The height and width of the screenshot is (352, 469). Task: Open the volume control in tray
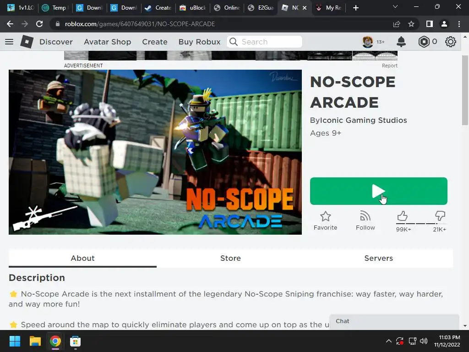coord(423,341)
